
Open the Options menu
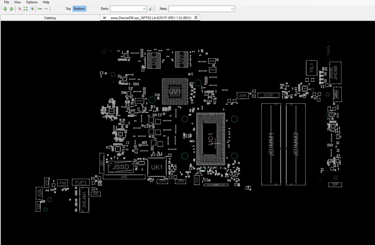point(32,2)
